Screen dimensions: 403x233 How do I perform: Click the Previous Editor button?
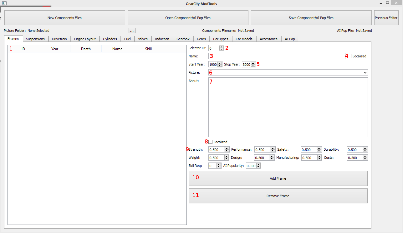(386, 18)
